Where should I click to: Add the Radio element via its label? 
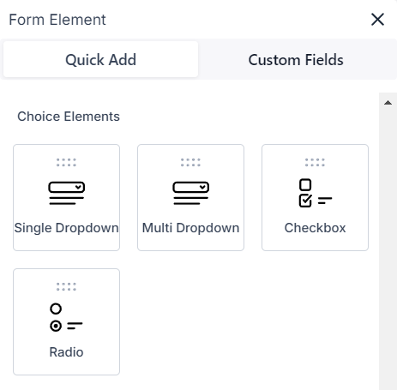click(66, 352)
